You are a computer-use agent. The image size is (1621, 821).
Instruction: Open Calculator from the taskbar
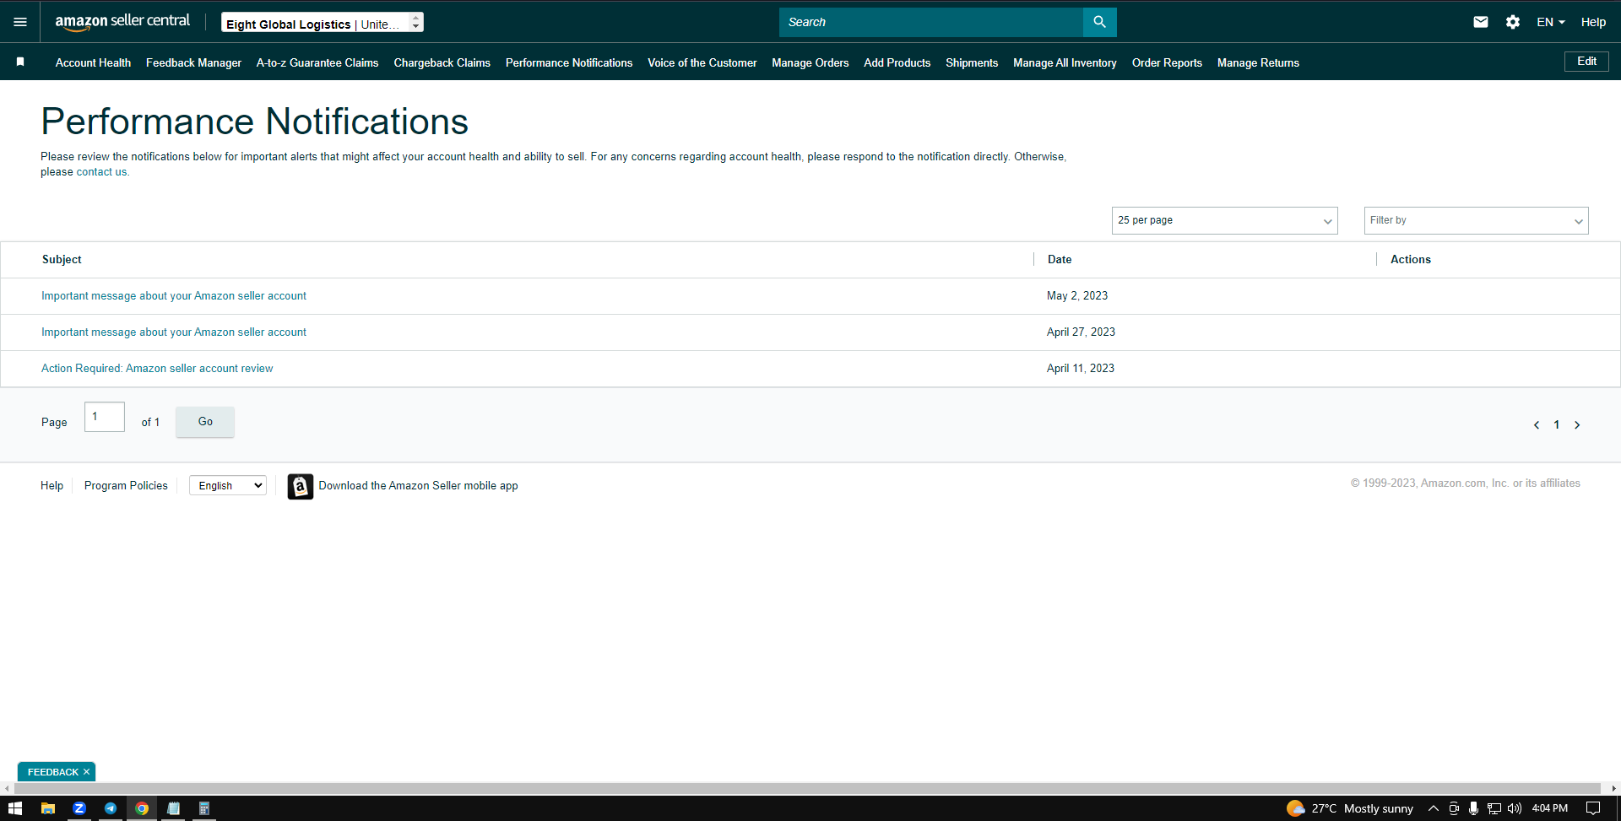coord(203,808)
